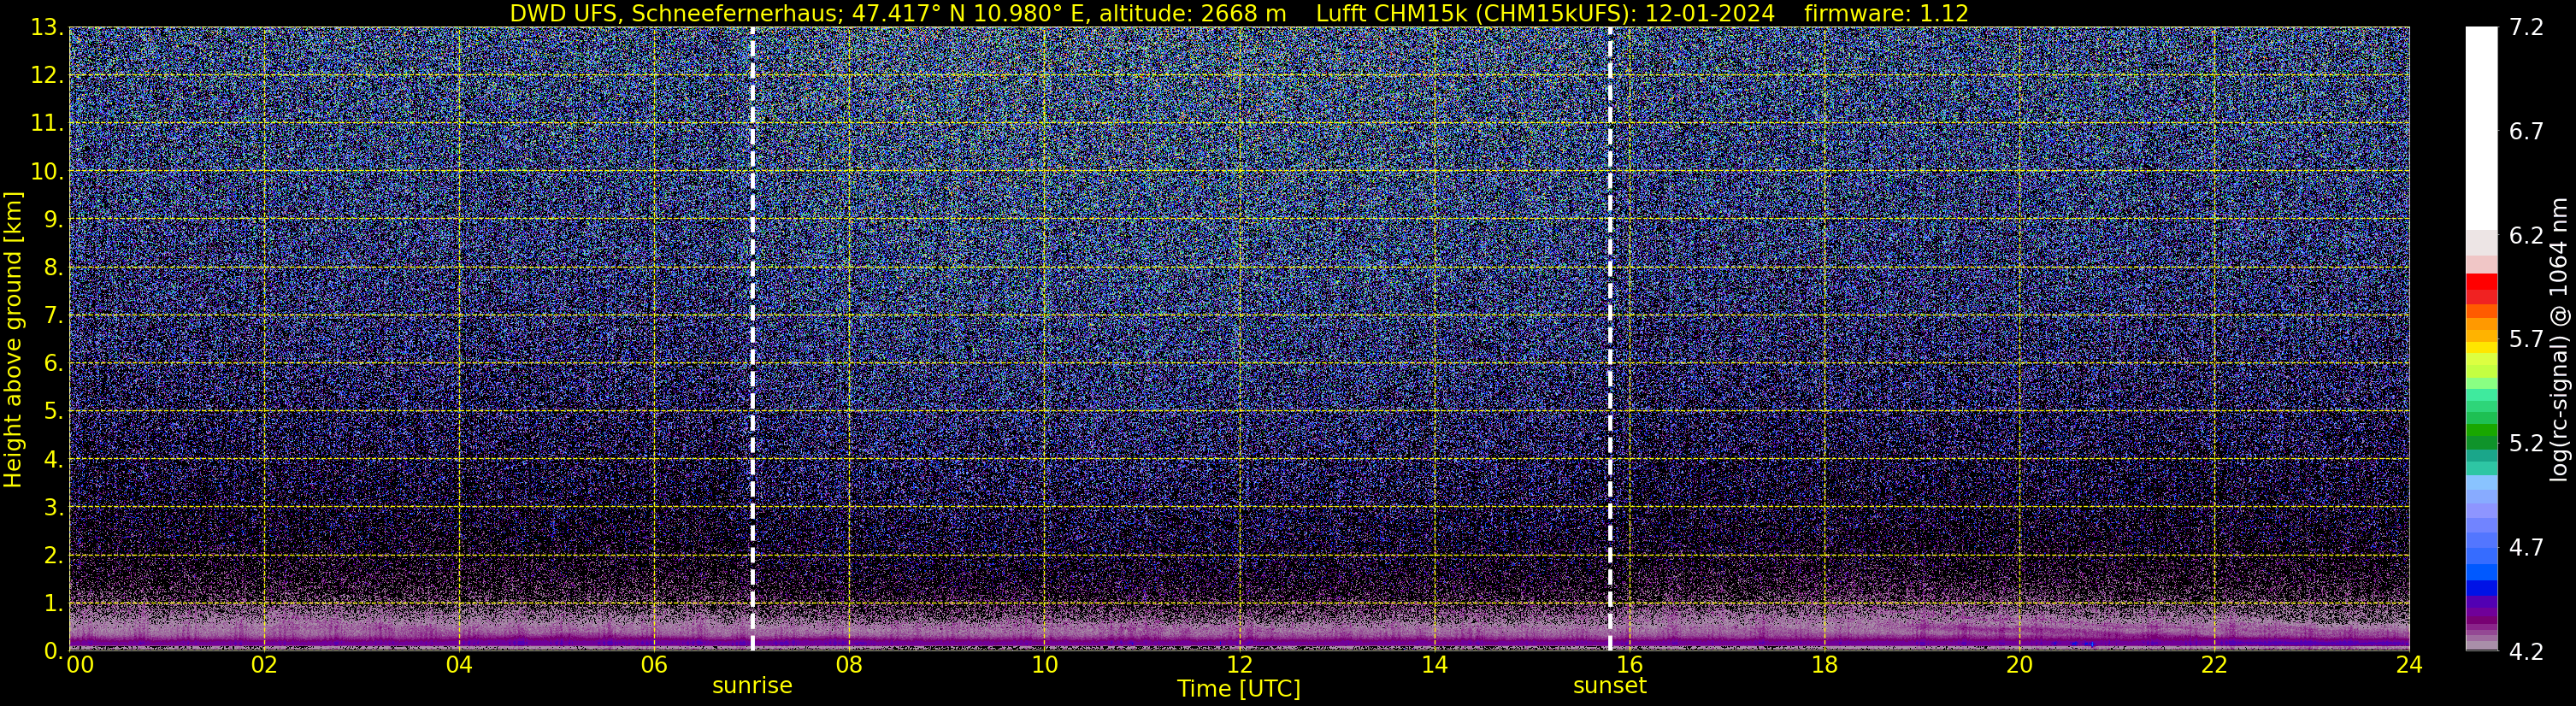Click the '6.' height axis tick label

(54, 363)
